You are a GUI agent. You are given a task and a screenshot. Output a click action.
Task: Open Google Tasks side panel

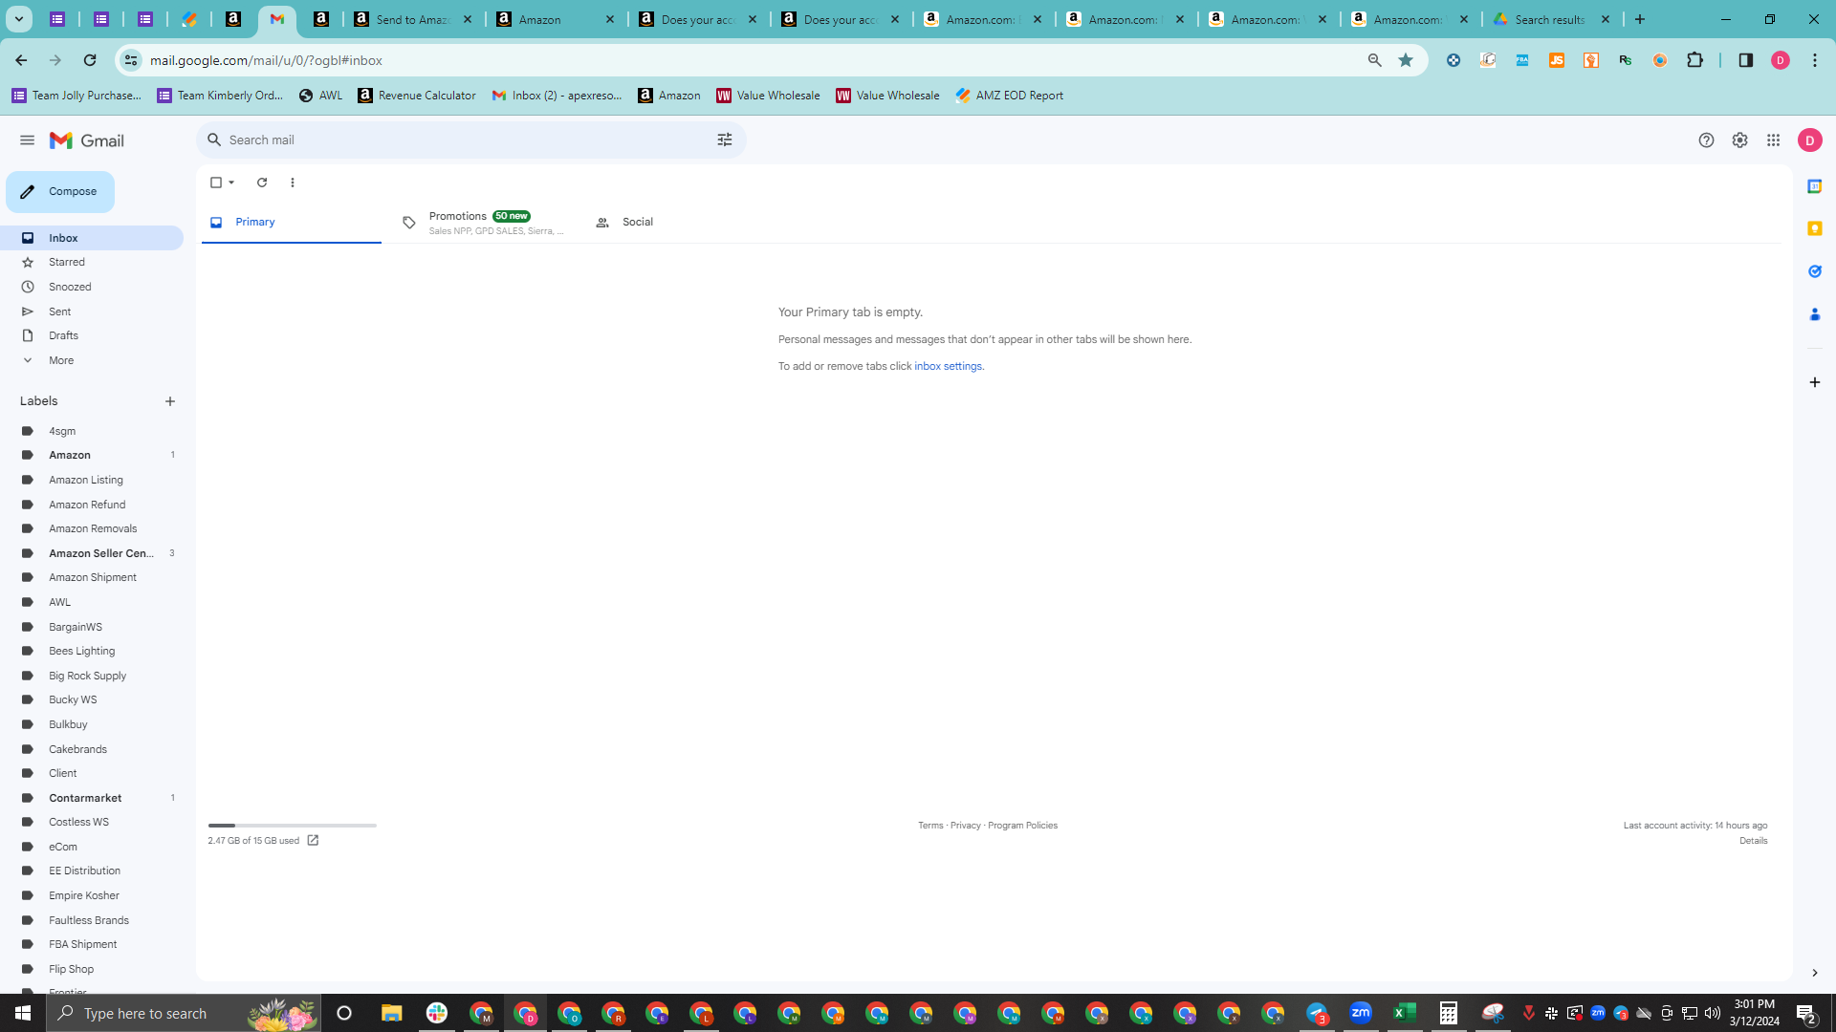[x=1814, y=271]
